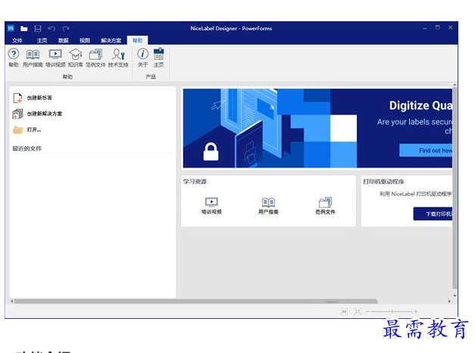Click the 打印机驱动程序 heading text
Viewport: 475px width, 353px height.
point(383,182)
